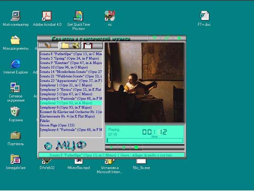254x191 pixels.
Task: Open the Мой компьютер desktop icon
Action: (x=16, y=19)
